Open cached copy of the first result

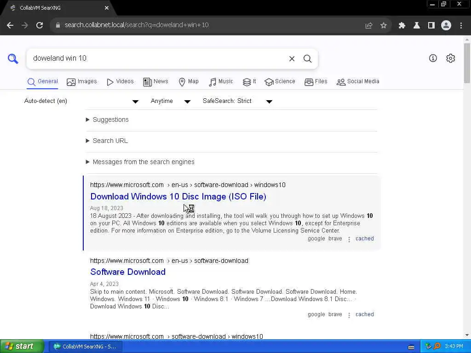click(364, 239)
